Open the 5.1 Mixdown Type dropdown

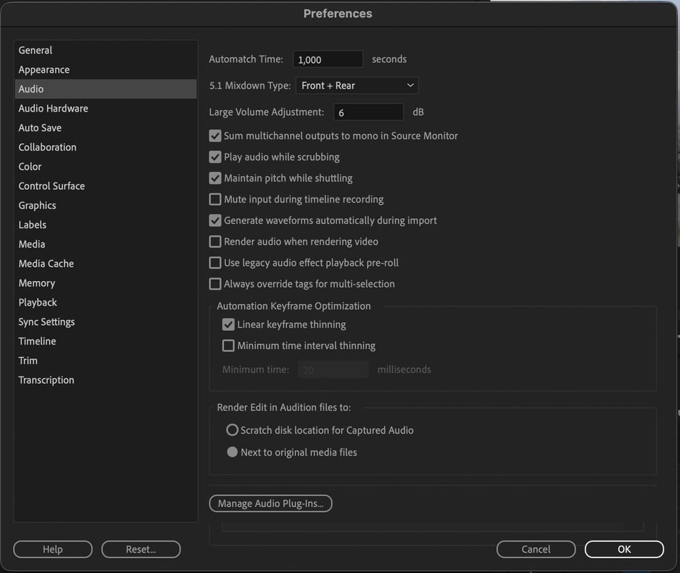point(357,86)
